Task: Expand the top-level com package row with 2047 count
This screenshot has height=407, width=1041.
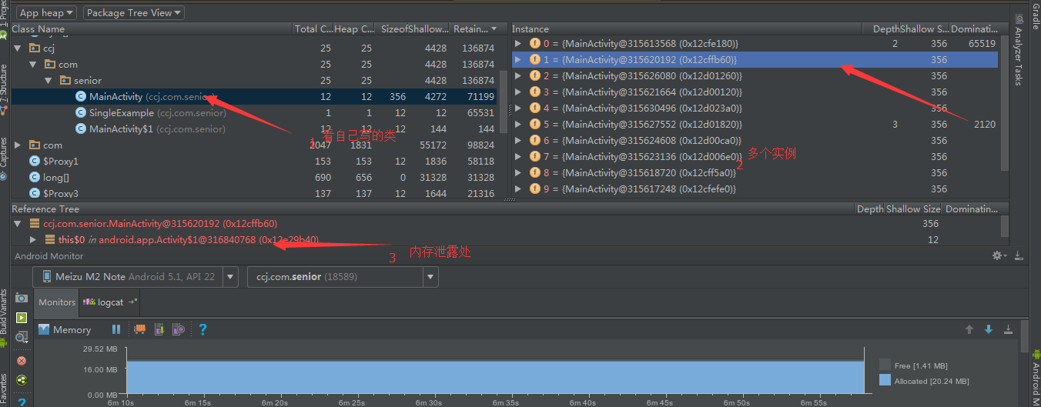Action: click(17, 145)
